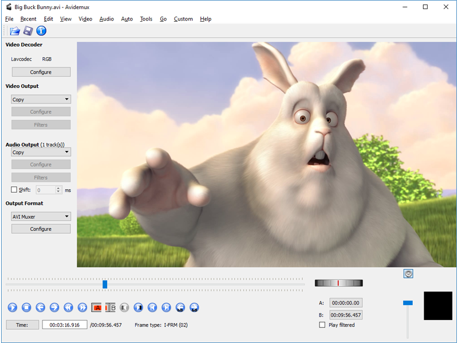Image resolution: width=458 pixels, height=343 pixels.
Task: Change the Output Format from AVI Muxer
Action: pos(41,216)
